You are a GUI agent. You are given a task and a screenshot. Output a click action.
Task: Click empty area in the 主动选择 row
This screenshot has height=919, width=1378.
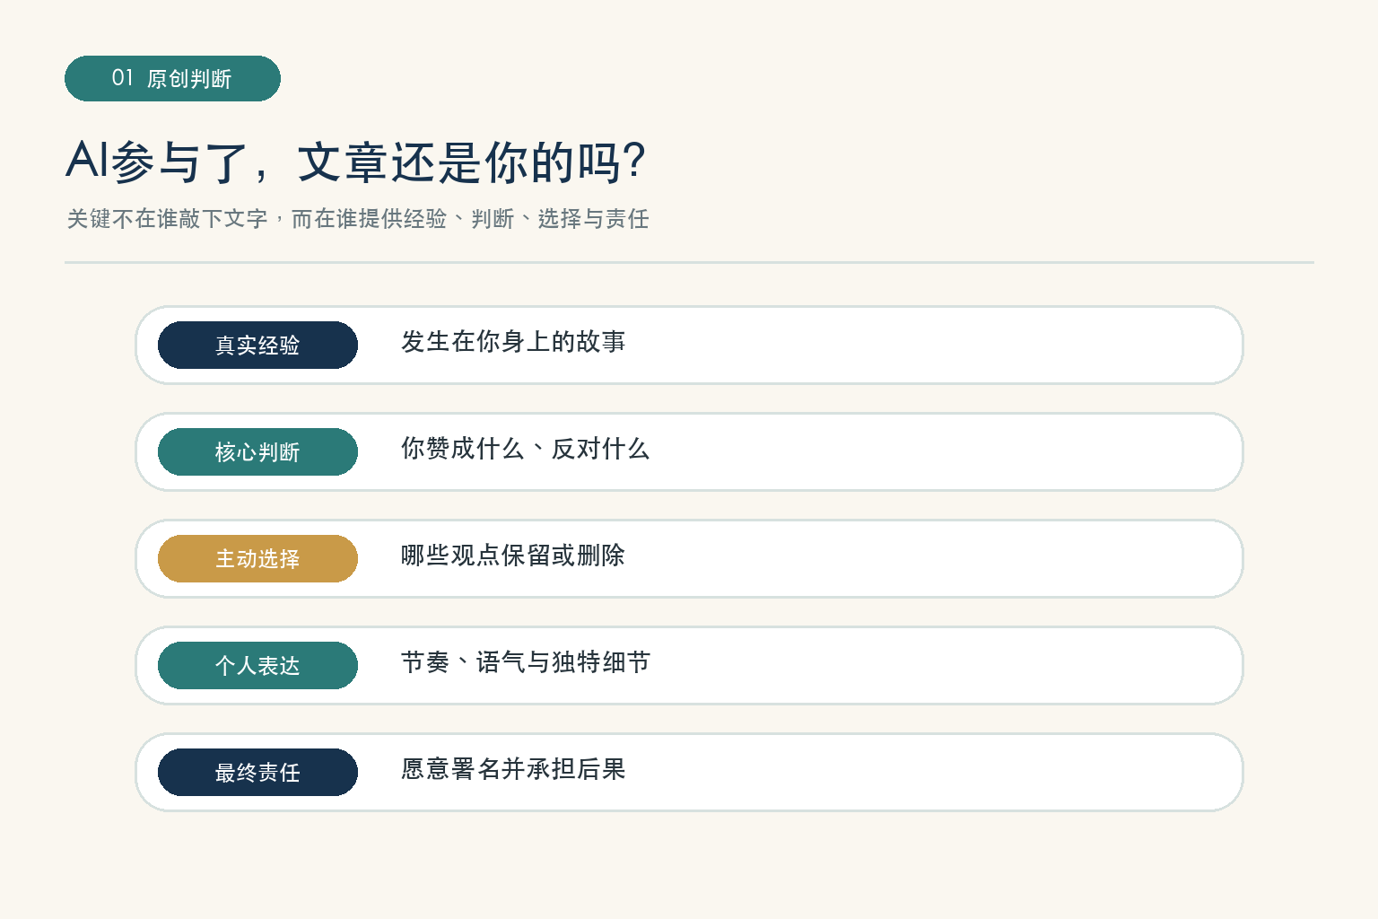click(x=933, y=559)
